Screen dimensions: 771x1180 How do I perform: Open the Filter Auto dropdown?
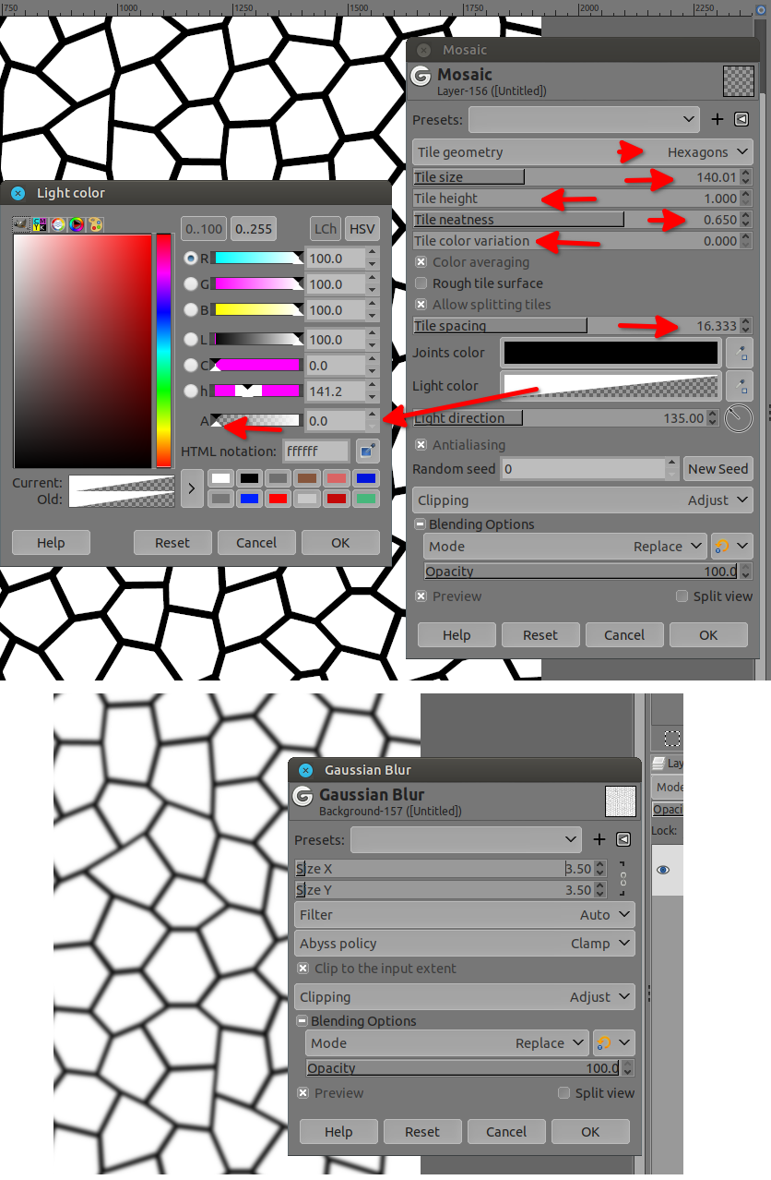pyautogui.click(x=465, y=915)
